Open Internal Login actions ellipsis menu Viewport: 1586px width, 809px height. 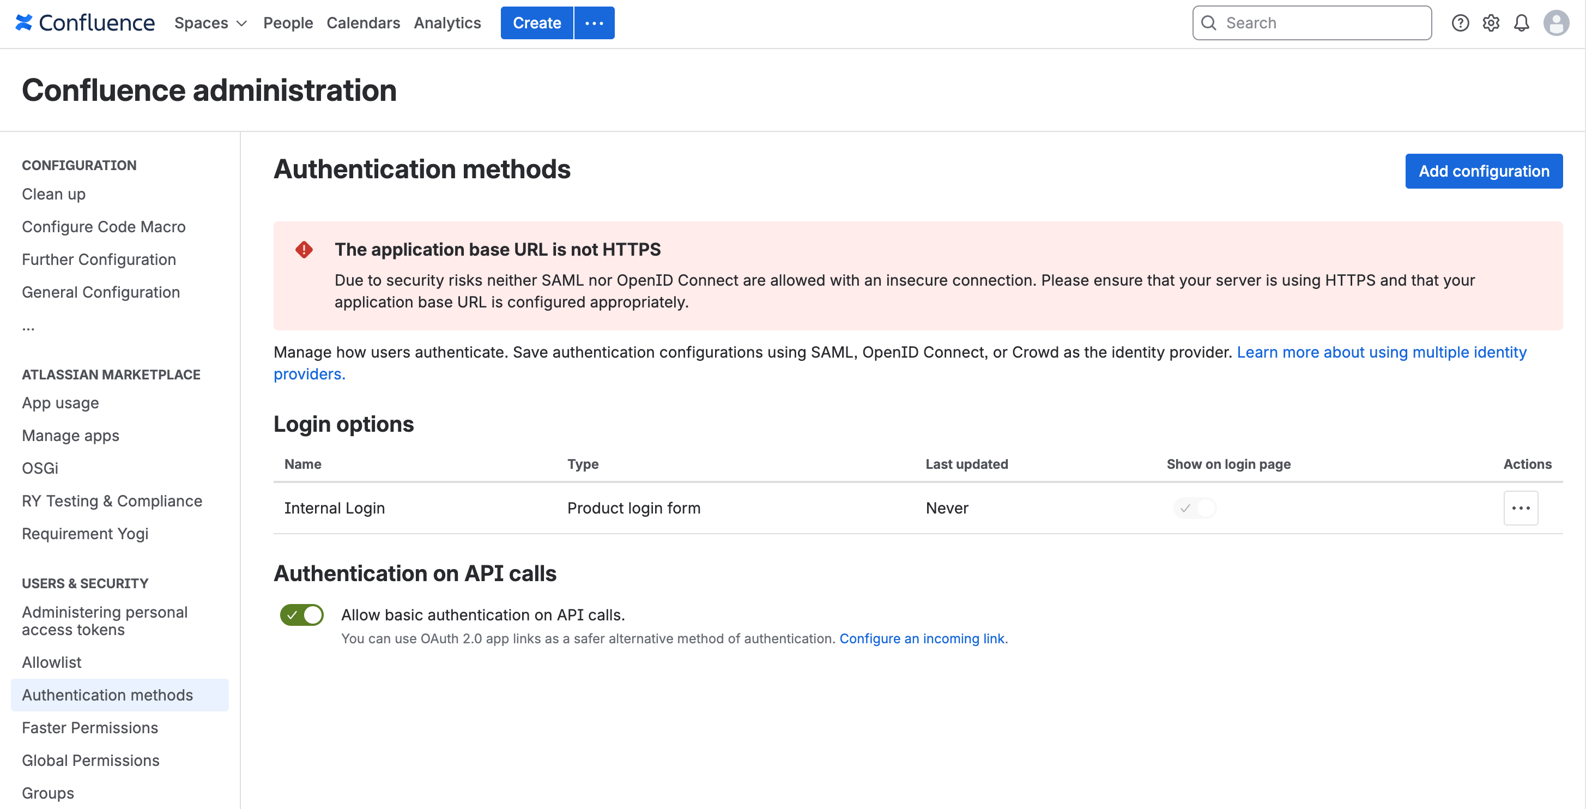1521,508
